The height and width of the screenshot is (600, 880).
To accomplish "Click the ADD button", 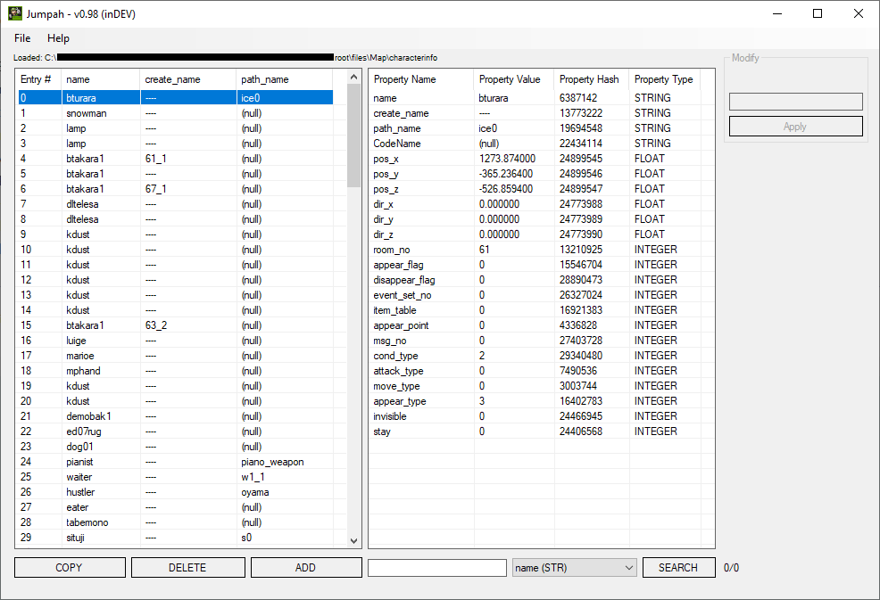I will (x=306, y=568).
